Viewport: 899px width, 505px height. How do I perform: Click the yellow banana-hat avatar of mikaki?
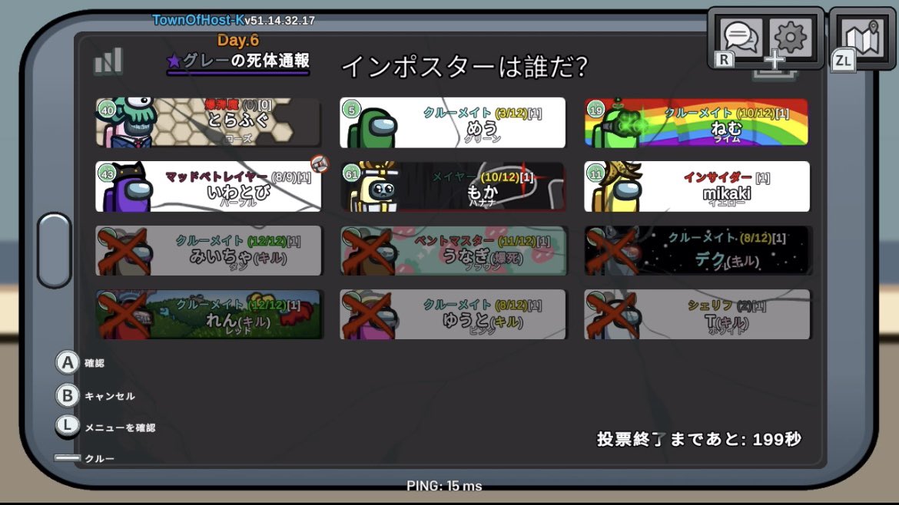pyautogui.click(x=617, y=186)
